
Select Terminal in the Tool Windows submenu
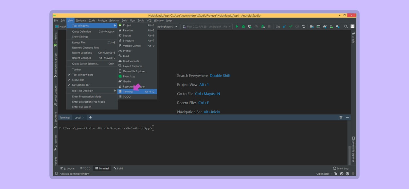tap(137, 92)
